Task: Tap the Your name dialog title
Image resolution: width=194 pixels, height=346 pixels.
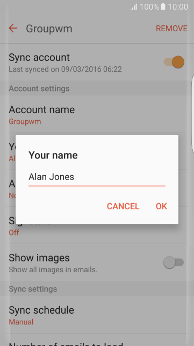Action: [x=53, y=155]
